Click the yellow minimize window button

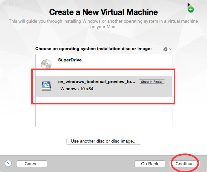click(11, 4)
